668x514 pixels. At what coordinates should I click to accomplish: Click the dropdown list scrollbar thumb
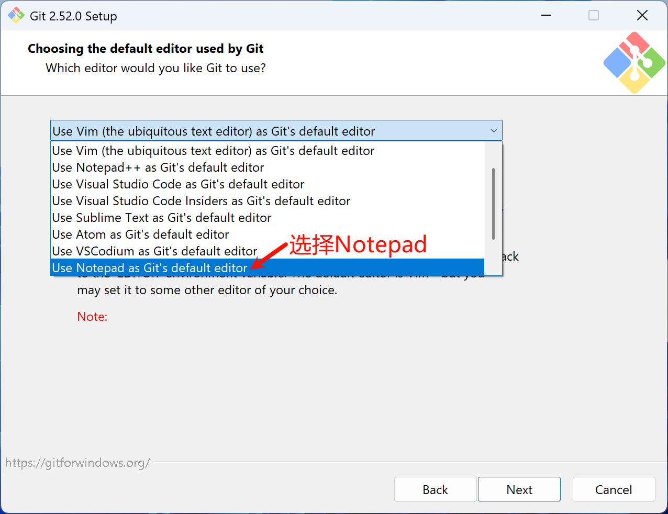point(493,204)
